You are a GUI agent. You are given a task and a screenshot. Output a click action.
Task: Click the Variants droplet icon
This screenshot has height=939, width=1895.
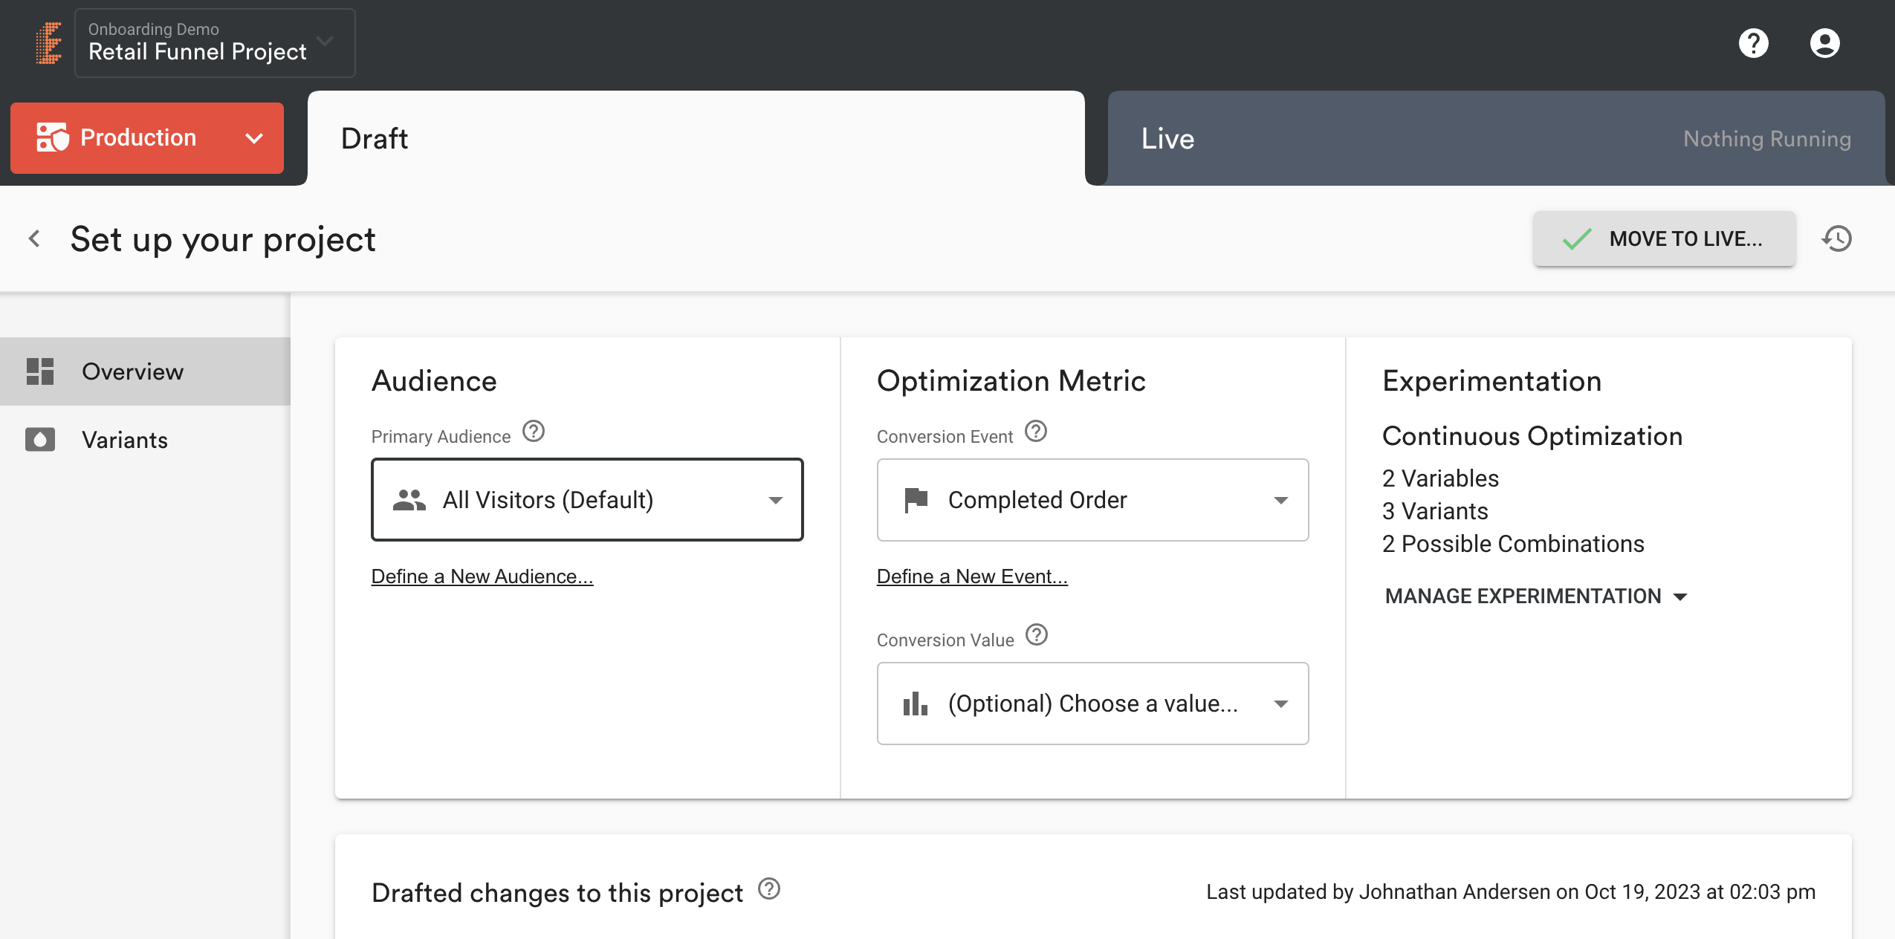(x=40, y=440)
